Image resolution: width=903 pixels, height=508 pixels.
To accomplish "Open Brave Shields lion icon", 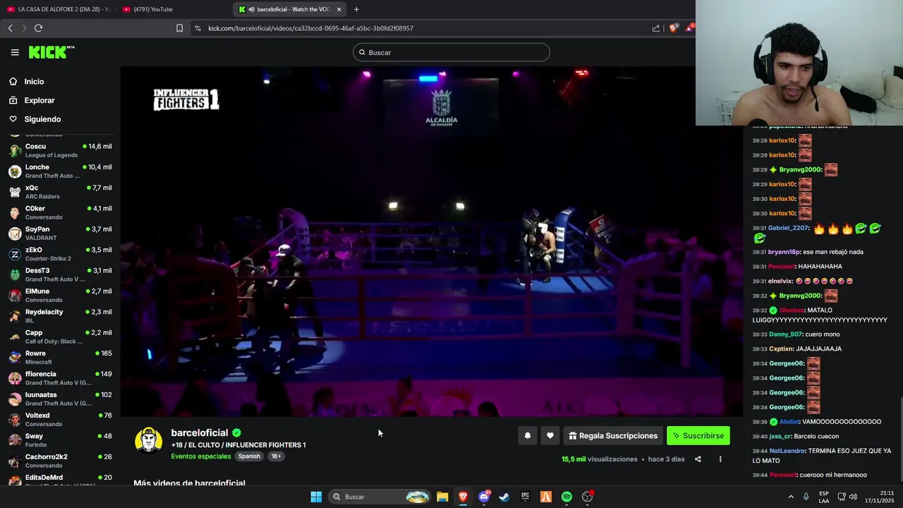I will pyautogui.click(x=673, y=28).
